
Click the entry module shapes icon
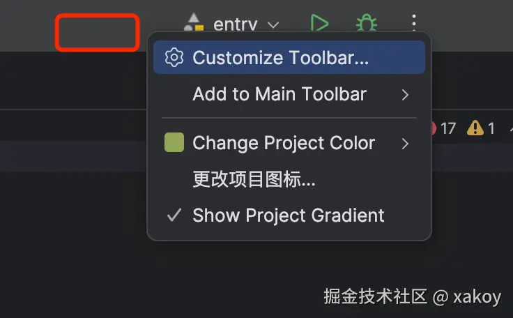click(x=192, y=24)
